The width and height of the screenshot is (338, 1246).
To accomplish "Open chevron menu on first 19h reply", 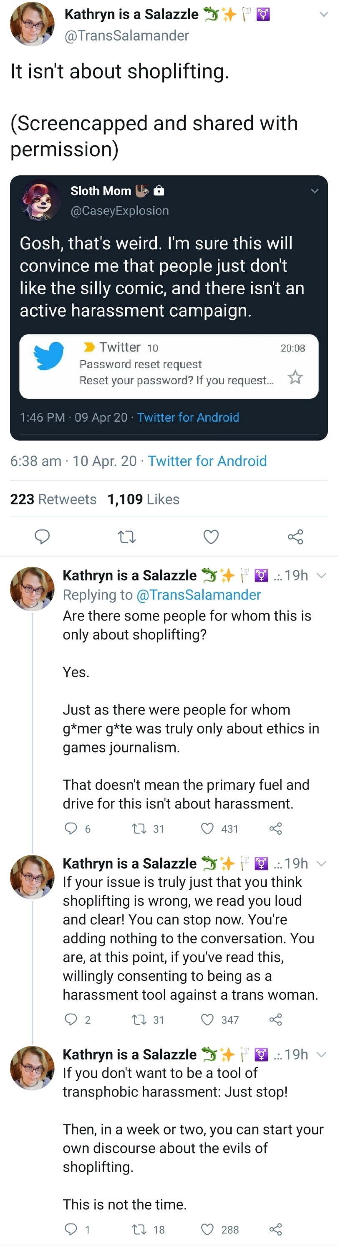I will pos(322,575).
